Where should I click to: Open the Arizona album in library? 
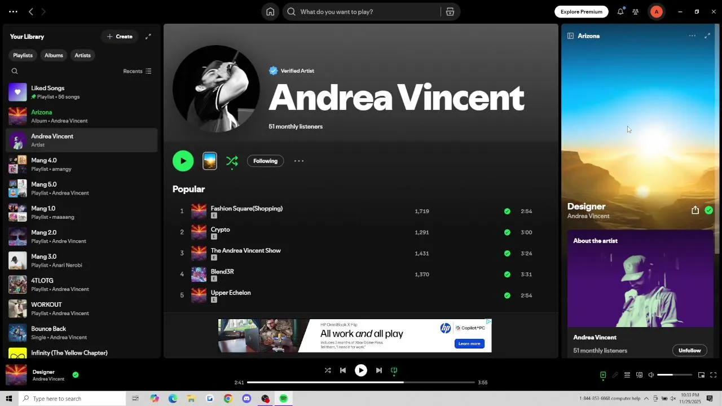(x=82, y=116)
